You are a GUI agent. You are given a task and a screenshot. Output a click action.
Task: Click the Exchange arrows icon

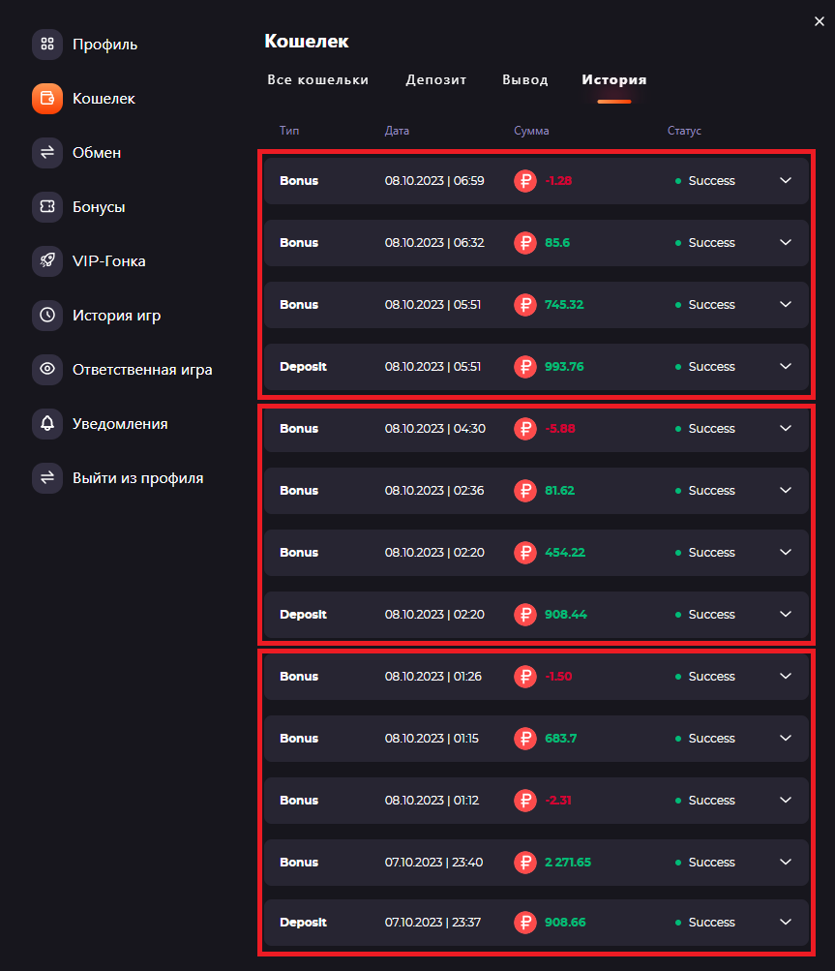tap(46, 153)
